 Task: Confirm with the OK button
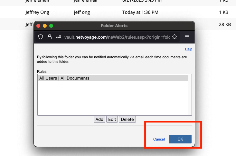[180, 139]
